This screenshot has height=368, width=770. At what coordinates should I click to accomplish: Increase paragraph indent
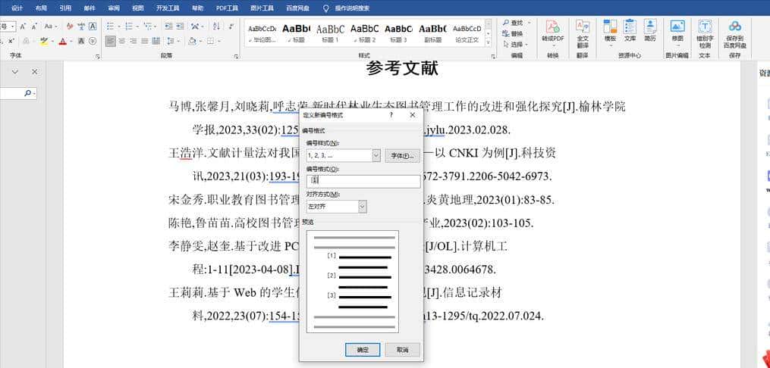pyautogui.click(x=181, y=27)
